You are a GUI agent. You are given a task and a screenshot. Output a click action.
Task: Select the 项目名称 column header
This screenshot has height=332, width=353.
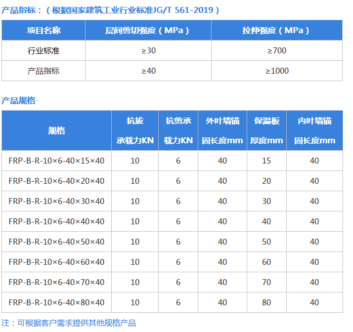tap(44, 30)
